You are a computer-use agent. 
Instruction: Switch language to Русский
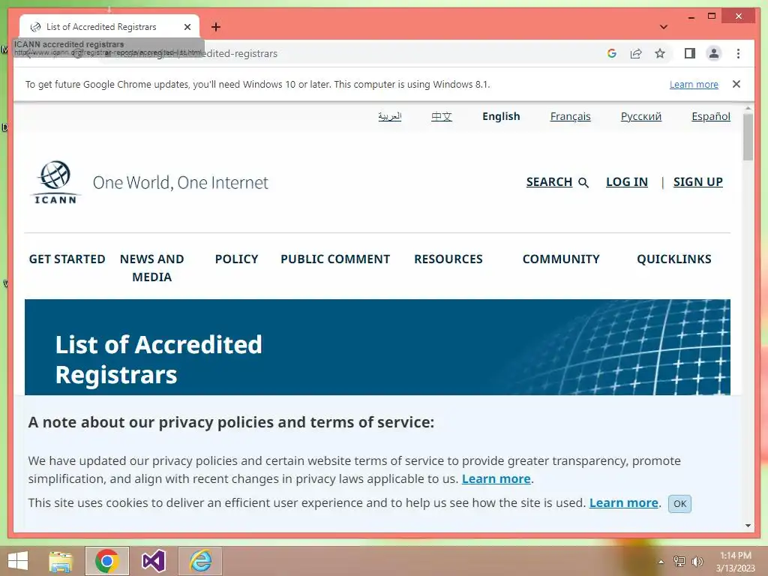[640, 116]
